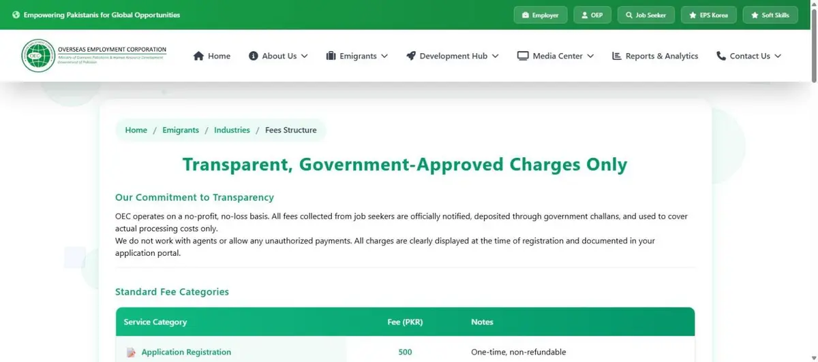Open the Emigrants menu

click(x=357, y=56)
